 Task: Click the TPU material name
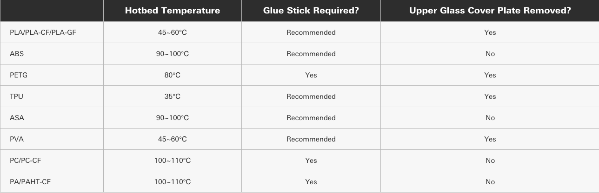pyautogui.click(x=16, y=96)
